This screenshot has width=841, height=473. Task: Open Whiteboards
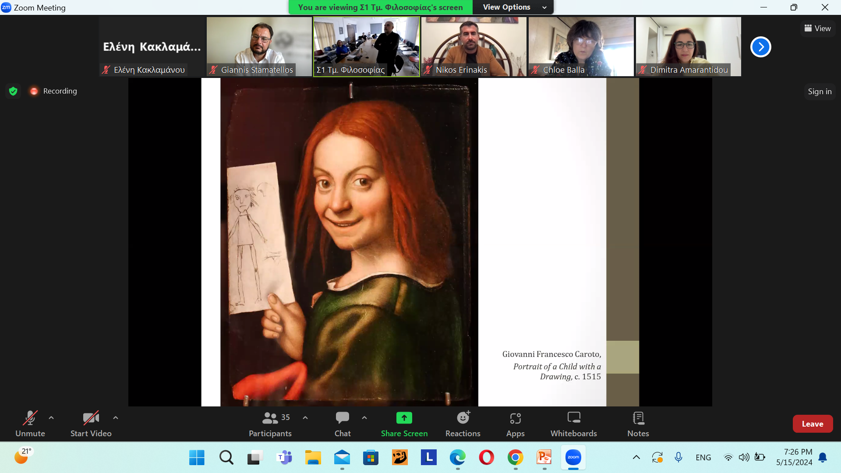574,424
